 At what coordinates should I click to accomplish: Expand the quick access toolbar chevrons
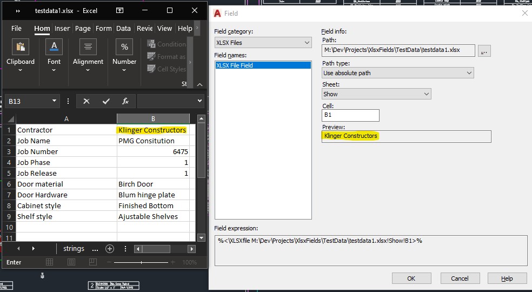click(x=18, y=11)
